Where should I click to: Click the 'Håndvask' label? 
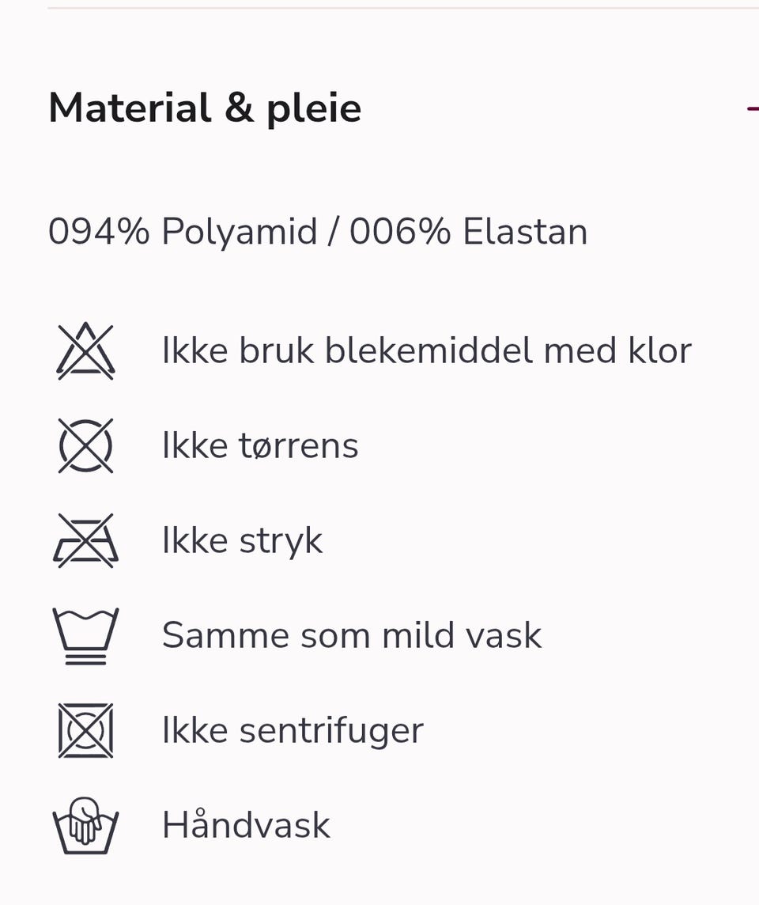[246, 824]
